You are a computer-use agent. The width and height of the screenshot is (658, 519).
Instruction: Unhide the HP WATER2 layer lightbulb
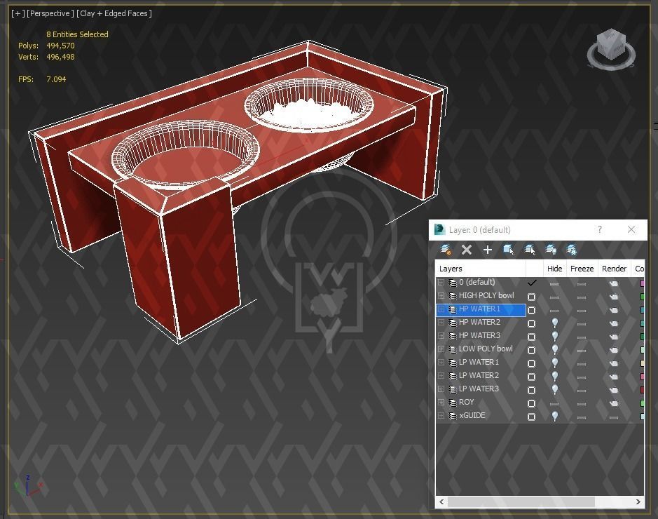click(x=555, y=323)
